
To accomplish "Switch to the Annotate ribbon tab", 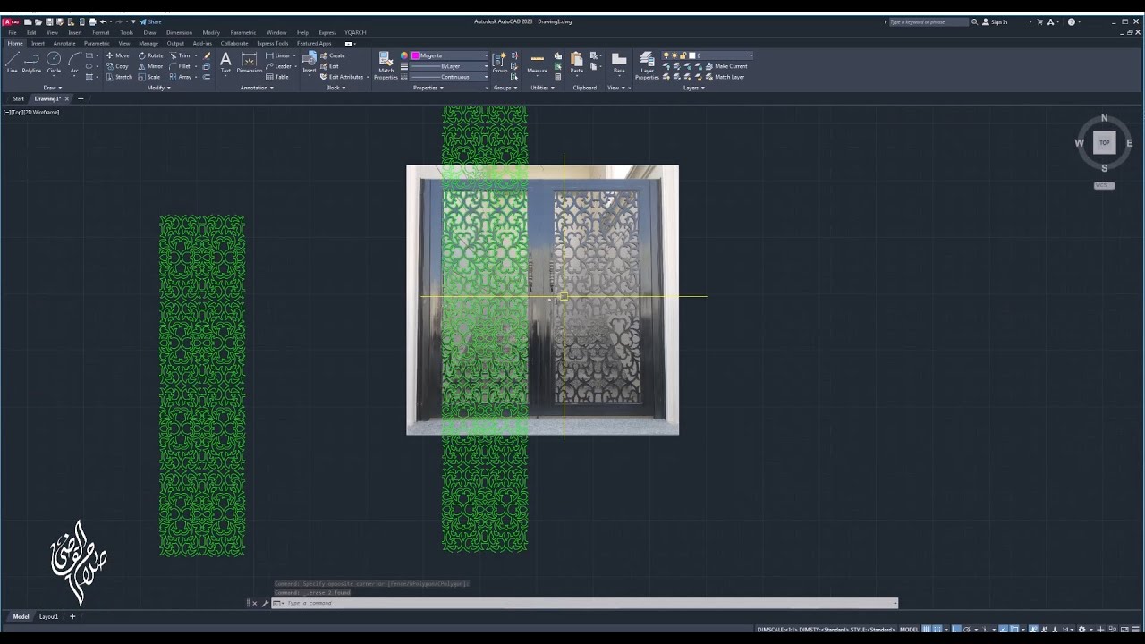I will click(64, 43).
